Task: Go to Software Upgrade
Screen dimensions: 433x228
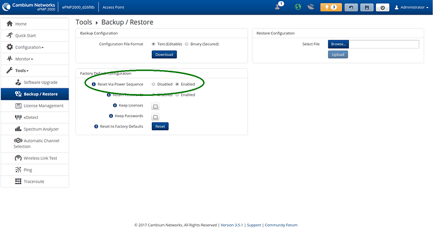Action: pos(35,82)
